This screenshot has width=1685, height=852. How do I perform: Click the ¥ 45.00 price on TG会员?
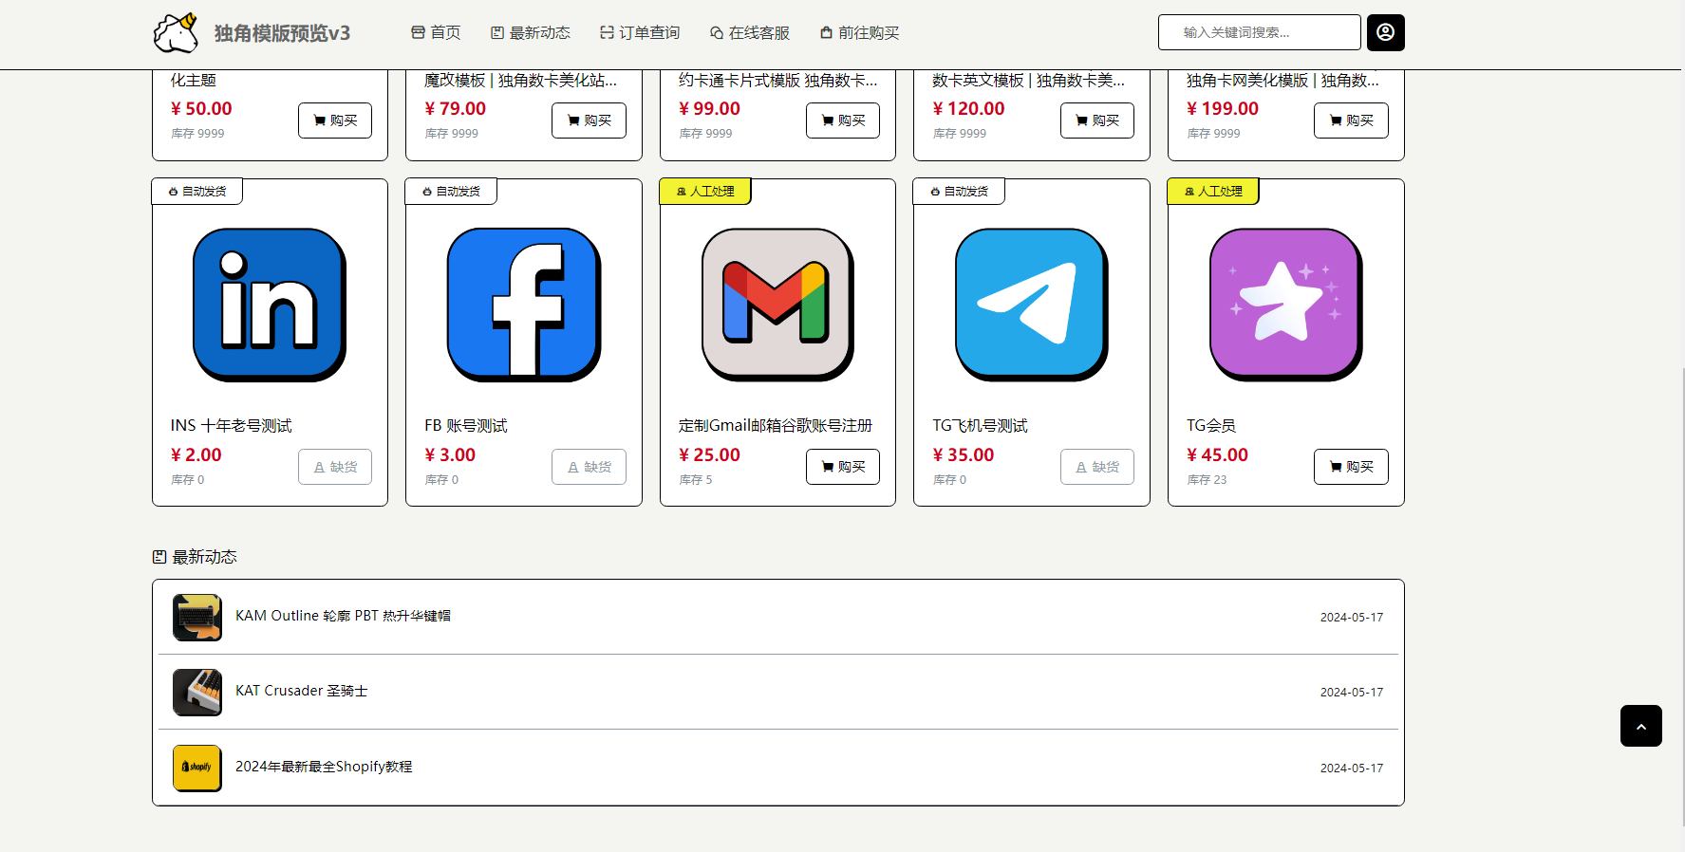pos(1217,455)
